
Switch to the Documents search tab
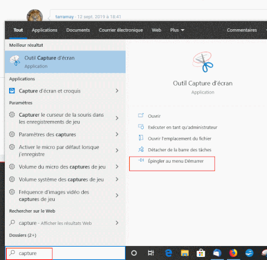[78, 30]
